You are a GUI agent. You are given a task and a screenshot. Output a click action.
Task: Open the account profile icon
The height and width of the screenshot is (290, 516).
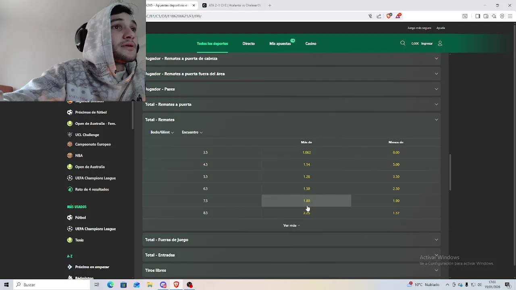point(440,43)
